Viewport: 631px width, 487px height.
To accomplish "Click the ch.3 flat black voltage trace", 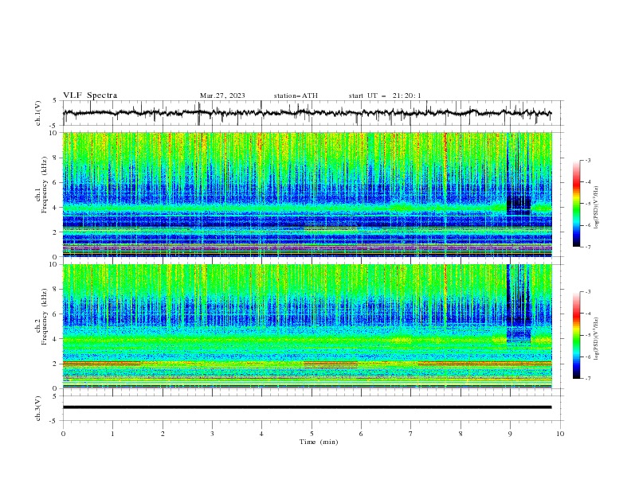I will pyautogui.click(x=307, y=407).
